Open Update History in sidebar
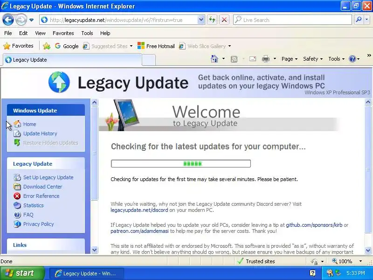The width and height of the screenshot is (373, 280). pyautogui.click(x=40, y=133)
